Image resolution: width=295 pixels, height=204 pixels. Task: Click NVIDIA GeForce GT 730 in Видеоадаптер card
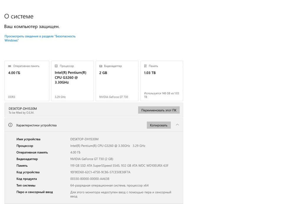(x=114, y=97)
